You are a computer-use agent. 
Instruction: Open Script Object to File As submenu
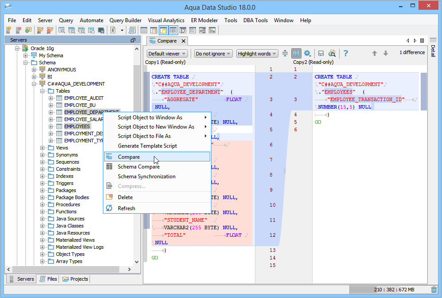[157, 136]
